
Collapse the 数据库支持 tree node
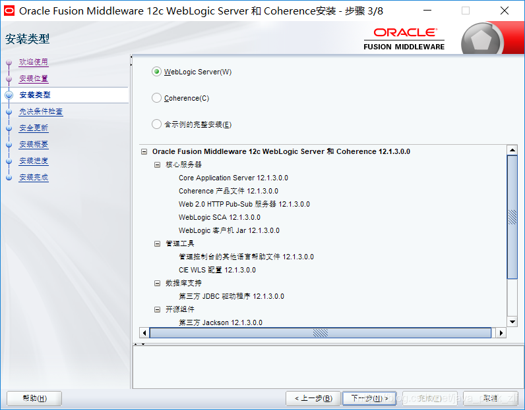[x=157, y=283]
